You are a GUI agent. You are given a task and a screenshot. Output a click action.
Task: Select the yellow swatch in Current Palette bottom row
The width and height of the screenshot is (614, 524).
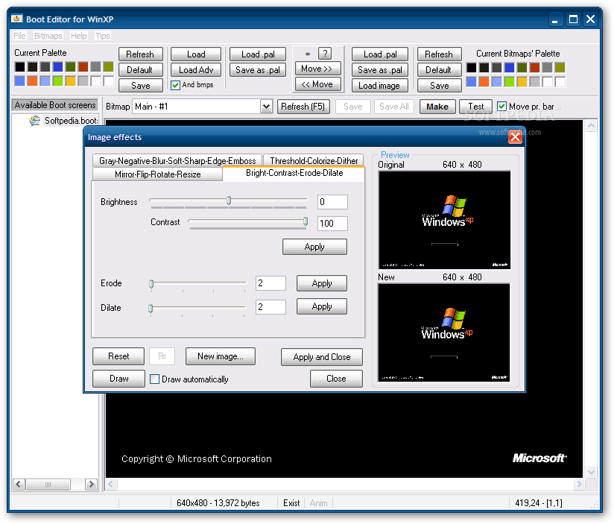(x=71, y=81)
